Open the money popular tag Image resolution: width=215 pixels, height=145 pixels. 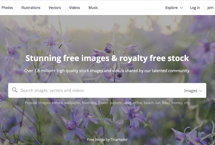pyautogui.click(x=177, y=103)
